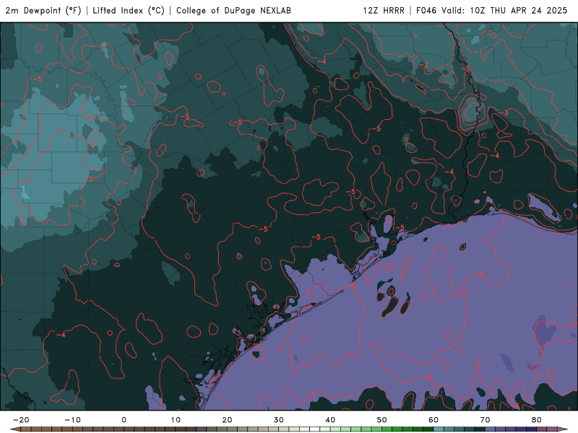
Task: Click the 70 tick label on the color scale
Action: [485, 420]
